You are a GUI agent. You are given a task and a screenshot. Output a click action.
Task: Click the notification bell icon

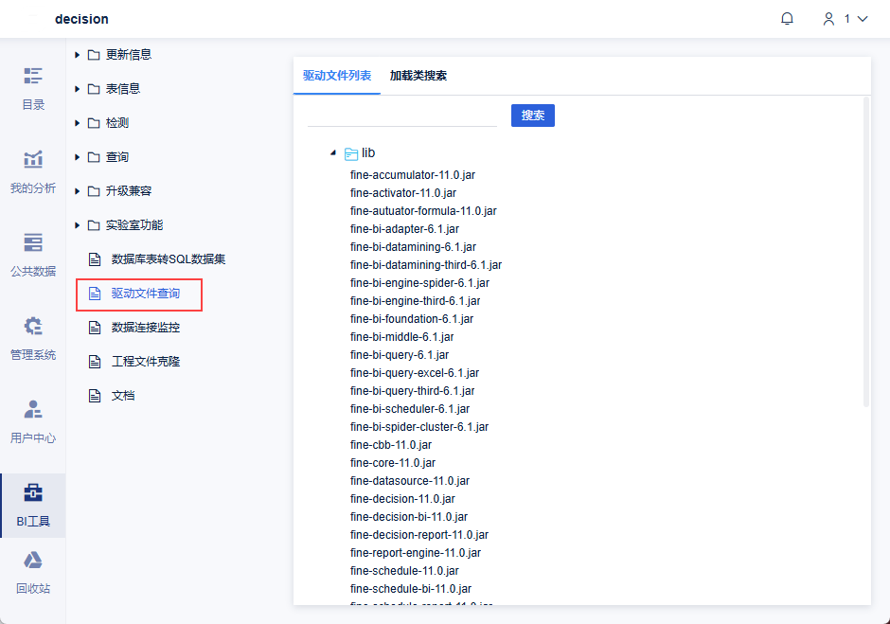787,19
